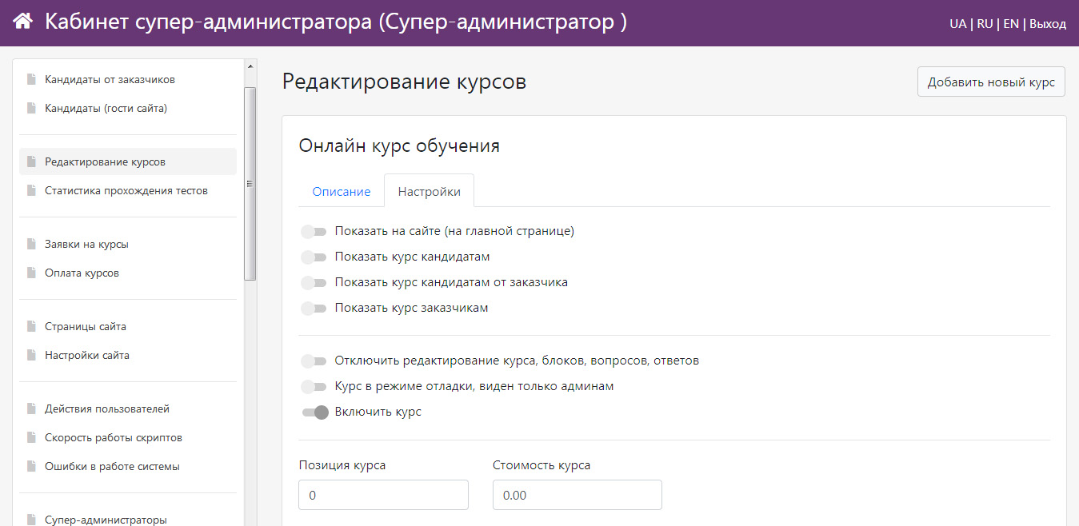Click the file icon beside Действия пользователей

[x=32, y=408]
